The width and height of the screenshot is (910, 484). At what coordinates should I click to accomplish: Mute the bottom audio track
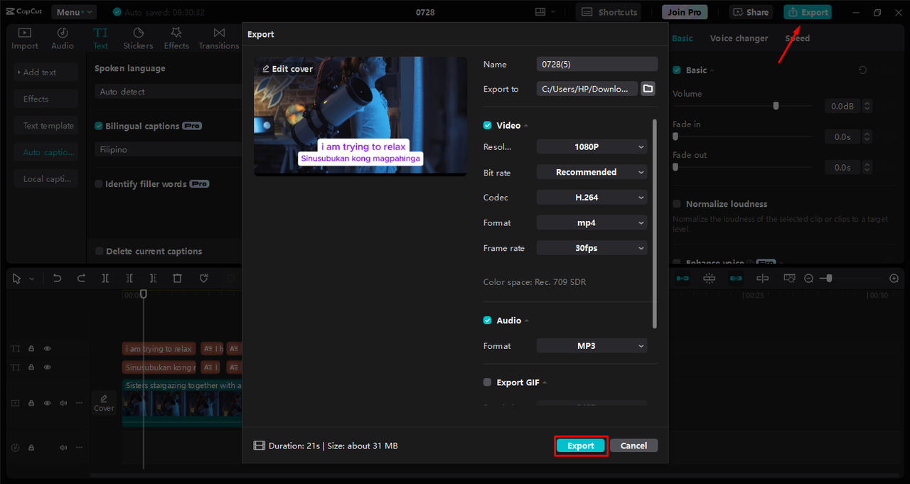click(x=63, y=447)
